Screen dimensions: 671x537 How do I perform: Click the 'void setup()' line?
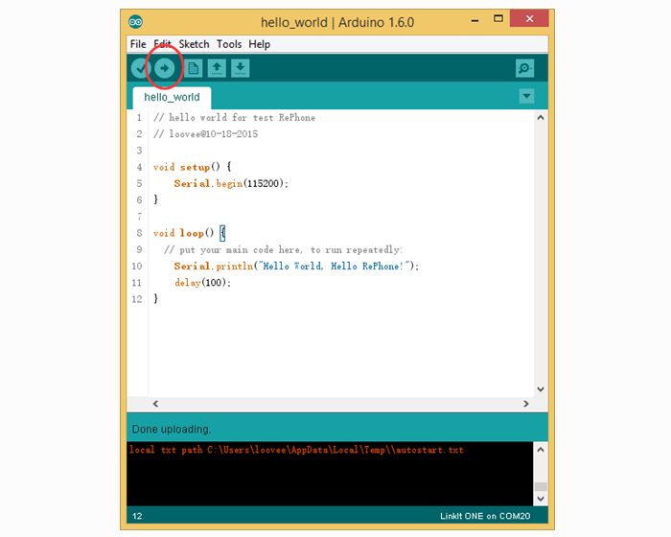(192, 167)
